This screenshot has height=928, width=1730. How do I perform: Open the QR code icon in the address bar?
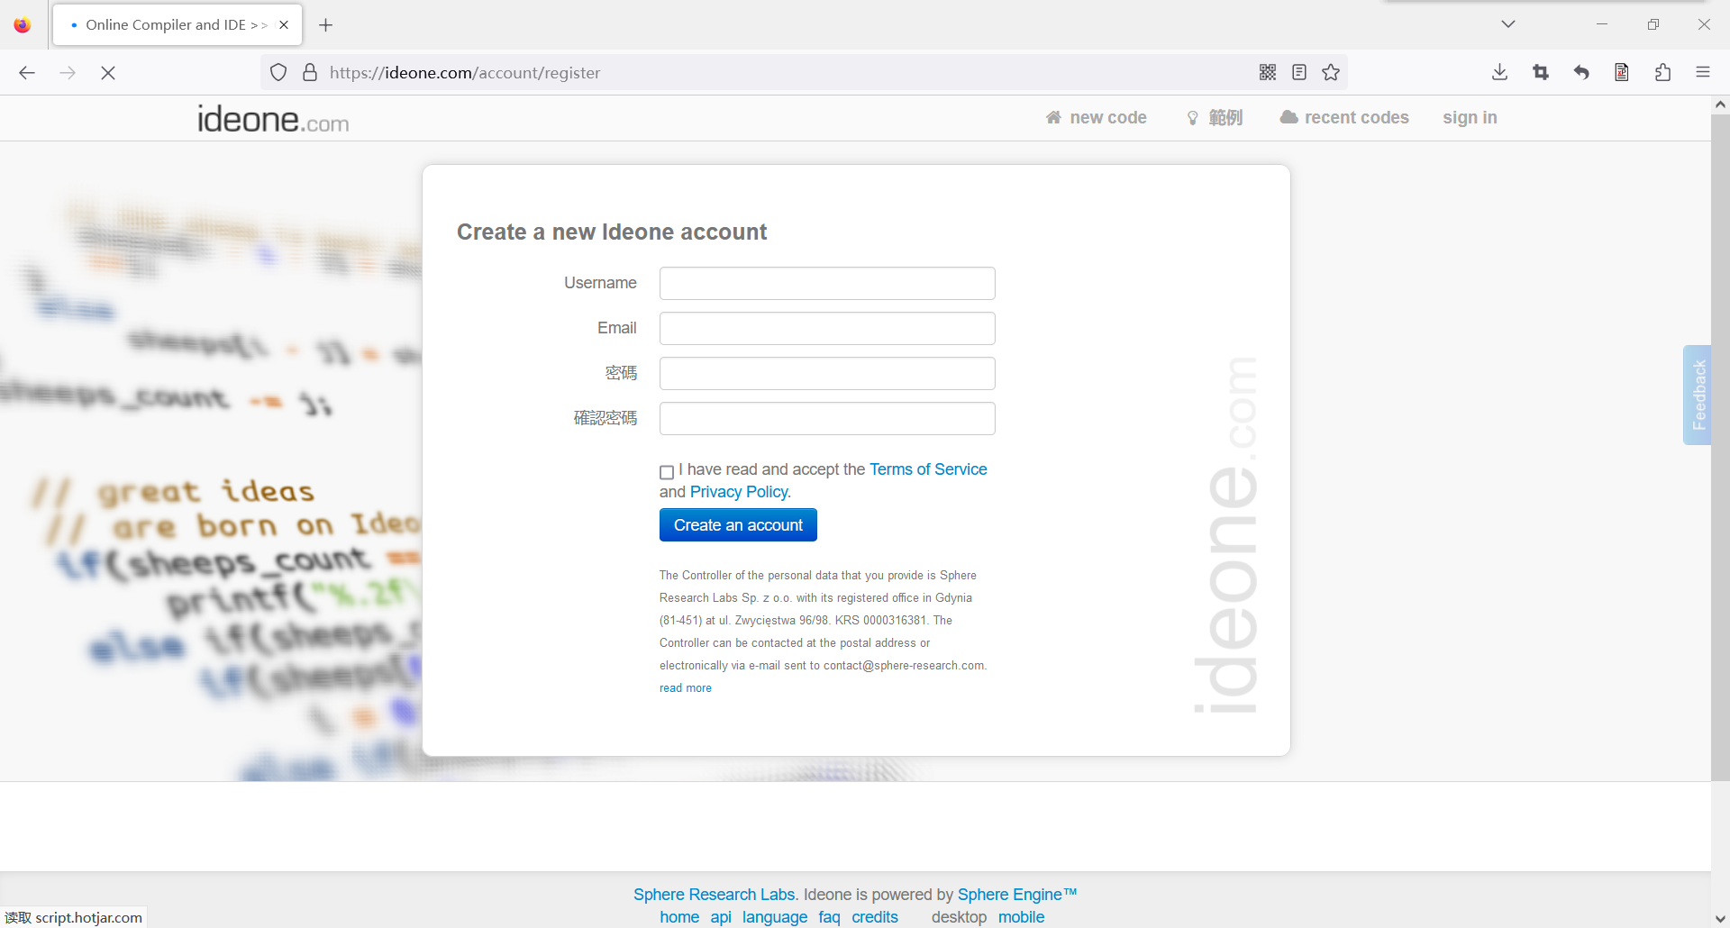(1268, 72)
